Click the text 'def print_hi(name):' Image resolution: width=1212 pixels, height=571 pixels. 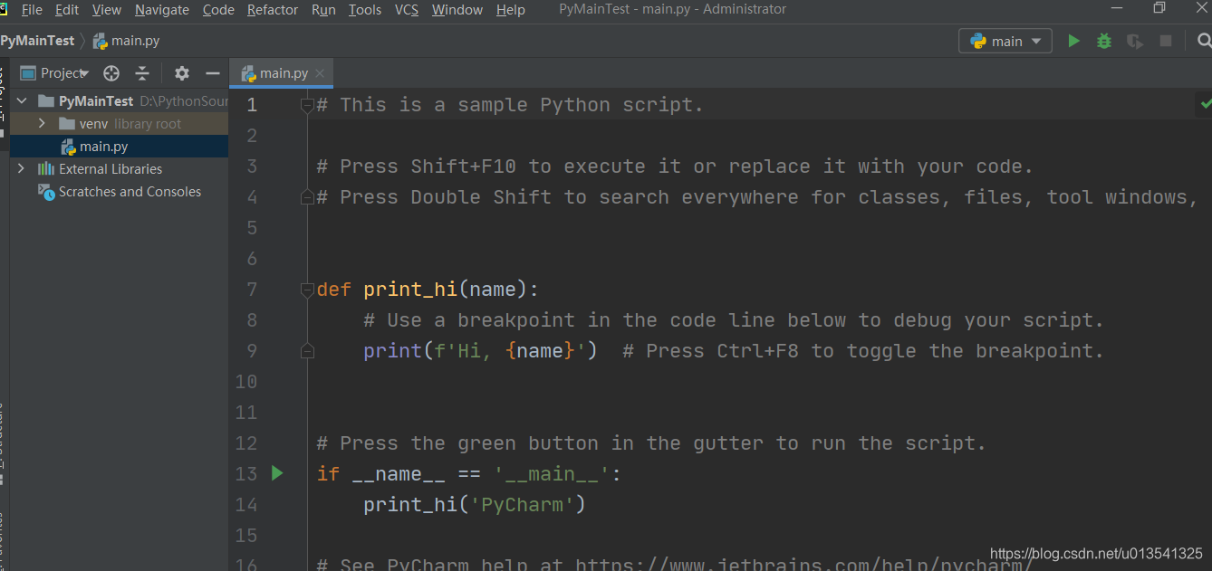click(x=428, y=290)
